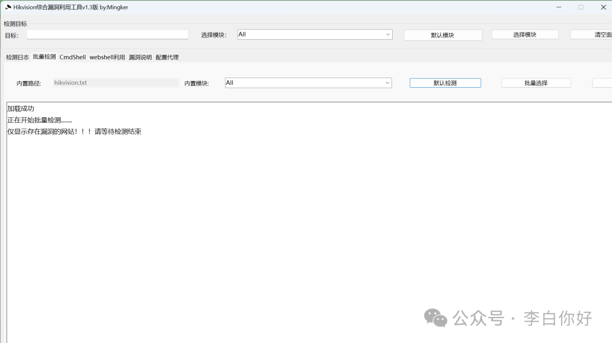
Task: Start scan with 默认检测 button
Action: (445, 83)
